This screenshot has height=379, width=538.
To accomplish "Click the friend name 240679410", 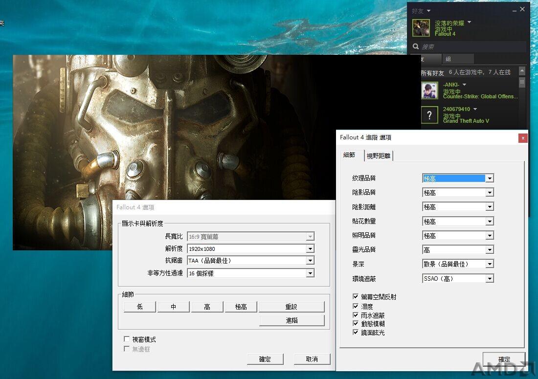I will click(x=456, y=109).
